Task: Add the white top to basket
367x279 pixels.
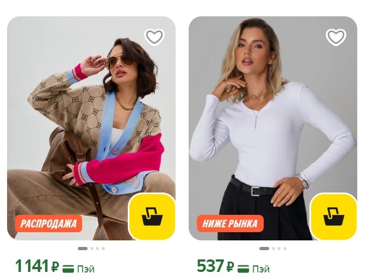Action: [333, 216]
